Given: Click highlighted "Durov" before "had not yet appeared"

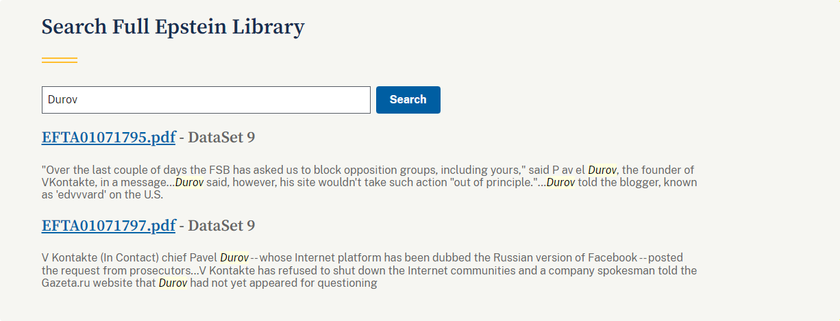Looking at the screenshot, I should tap(173, 283).
